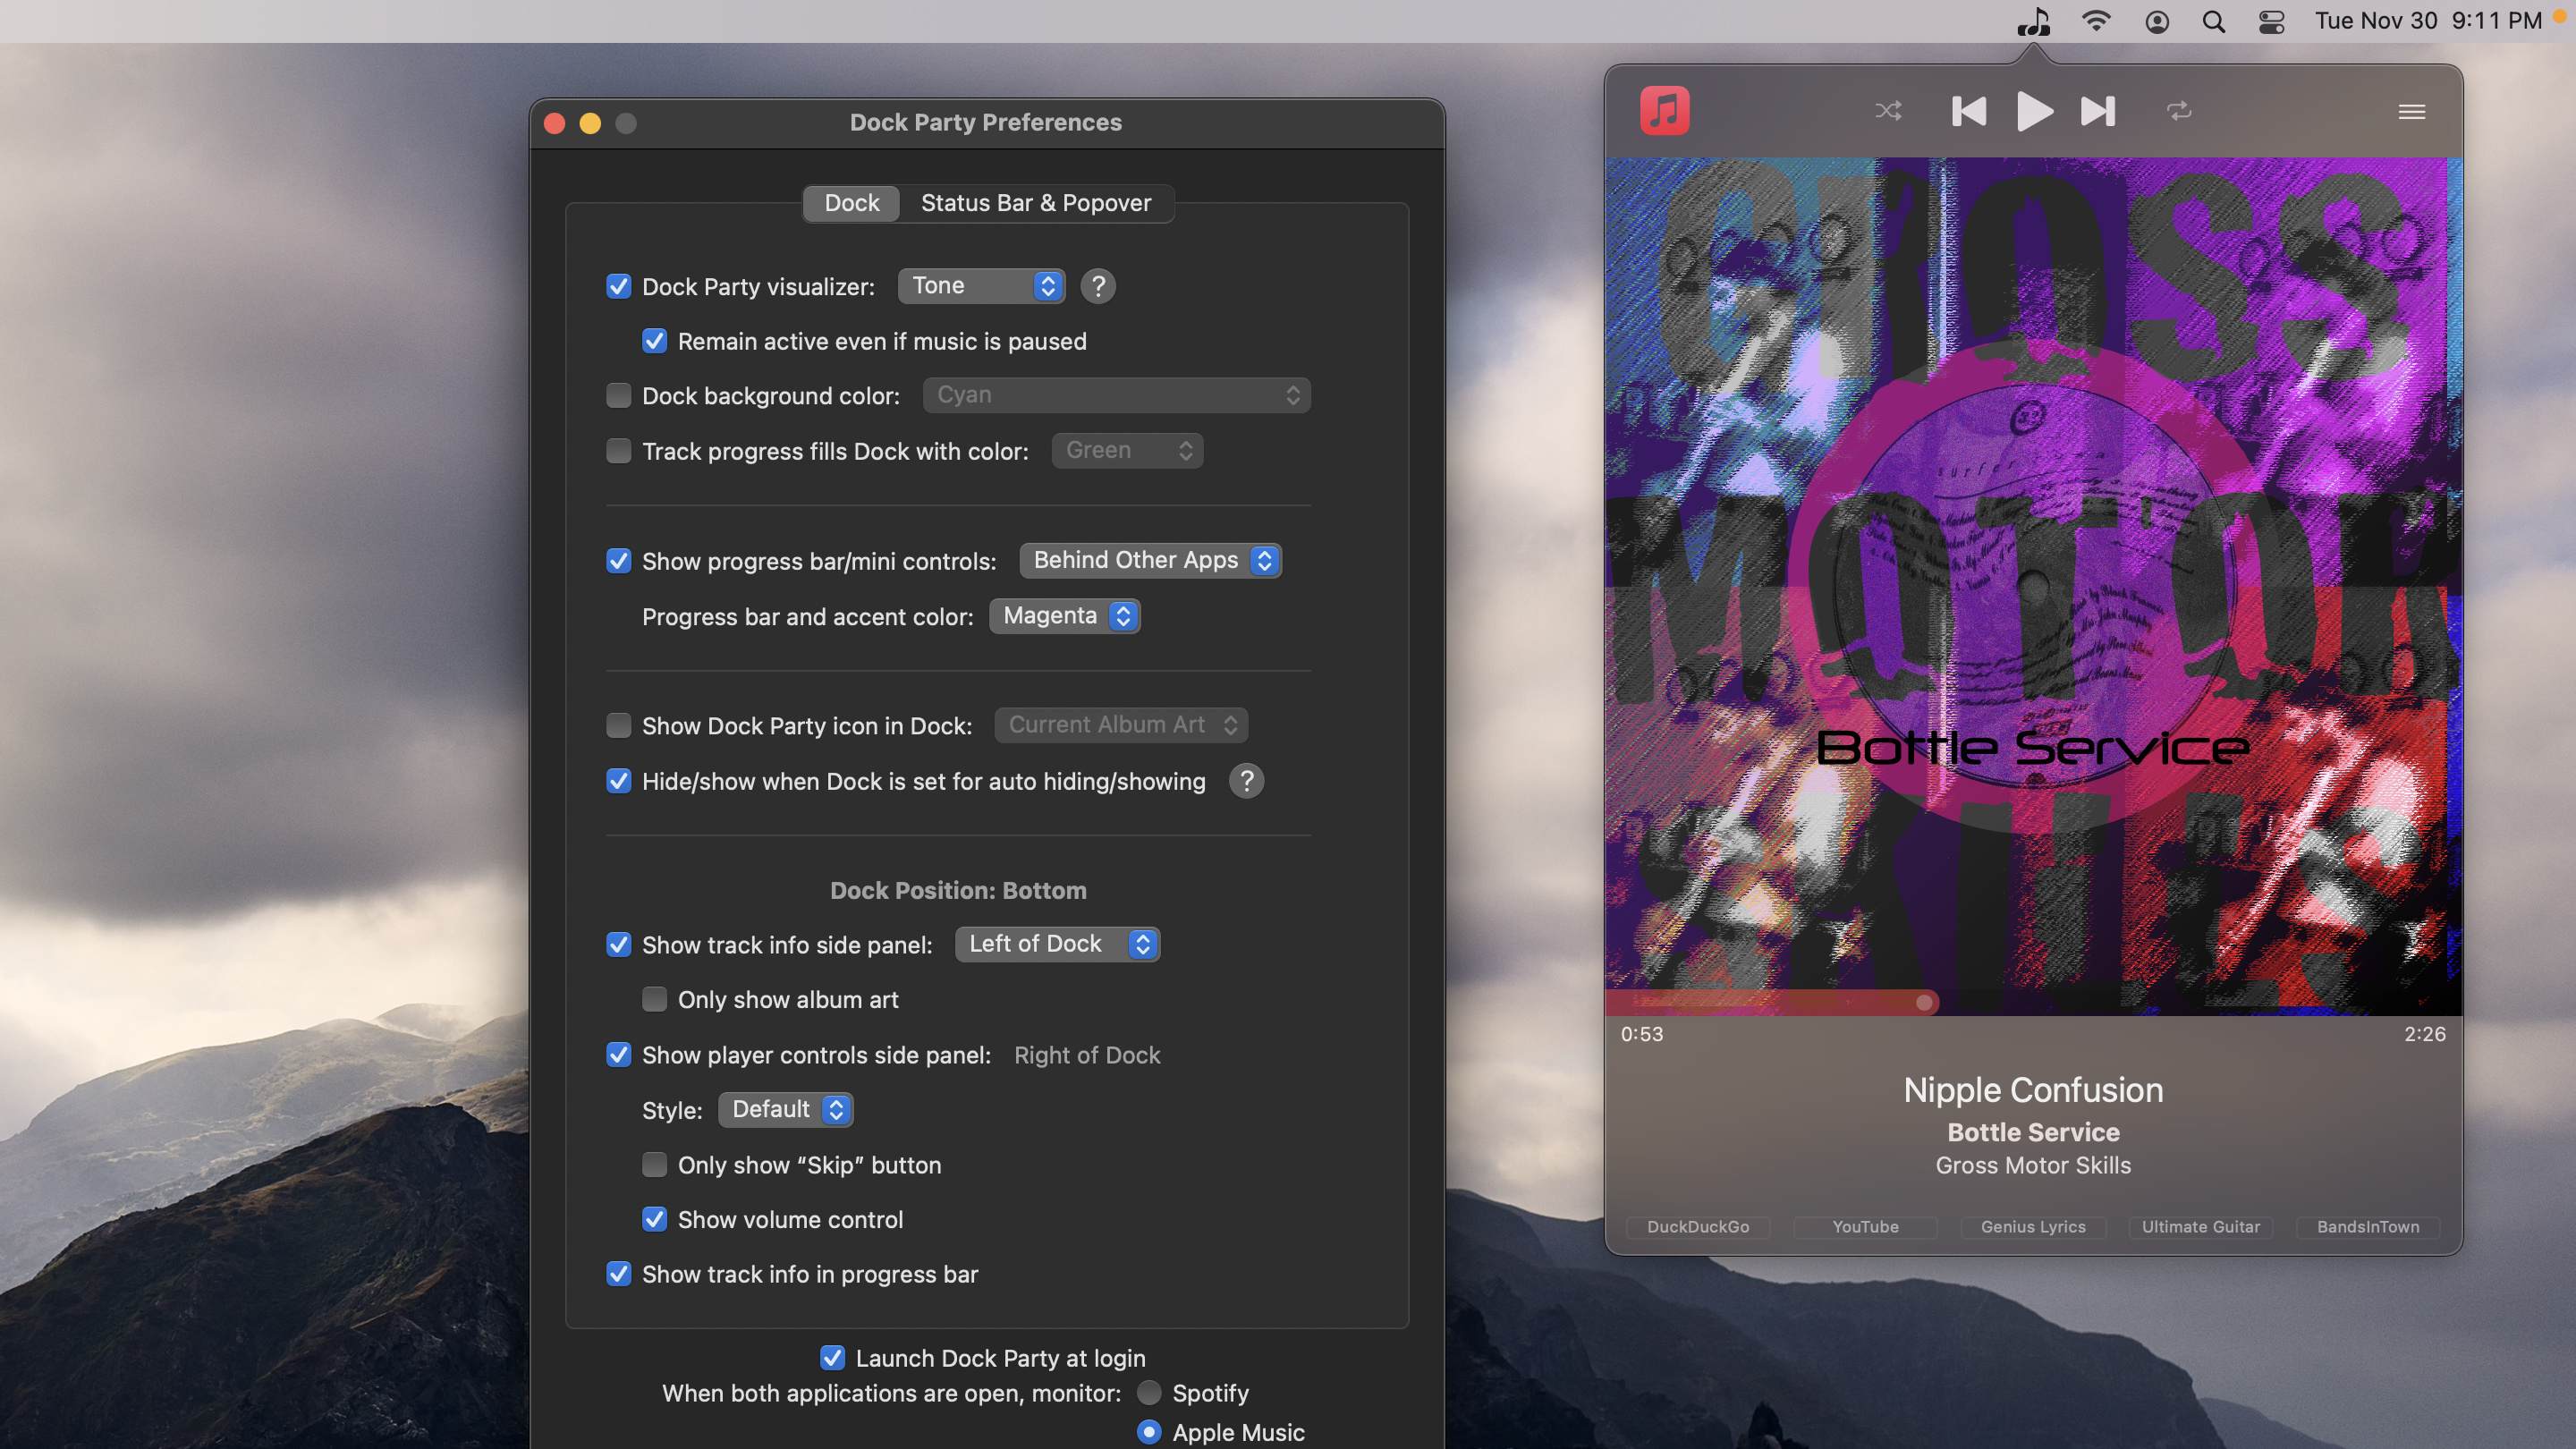Toggle Show track info side panel checkbox
The image size is (2576, 1449).
tap(619, 945)
